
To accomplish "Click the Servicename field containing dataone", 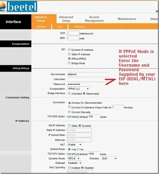I will 88,74.
